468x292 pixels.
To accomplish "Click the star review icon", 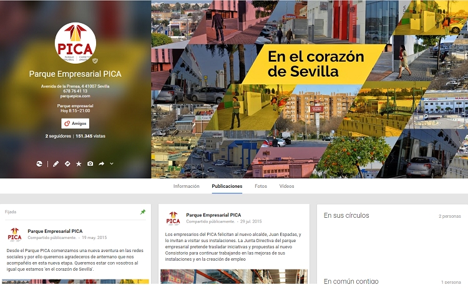I will [79, 164].
